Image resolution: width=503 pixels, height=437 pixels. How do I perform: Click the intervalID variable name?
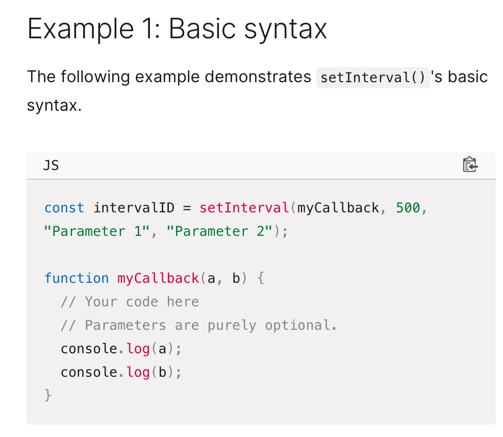coord(134,208)
